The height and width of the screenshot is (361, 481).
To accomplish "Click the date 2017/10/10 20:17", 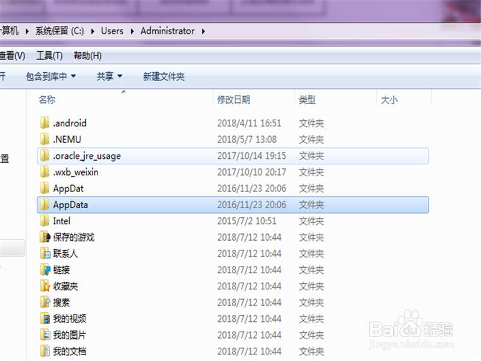I will (x=251, y=172).
